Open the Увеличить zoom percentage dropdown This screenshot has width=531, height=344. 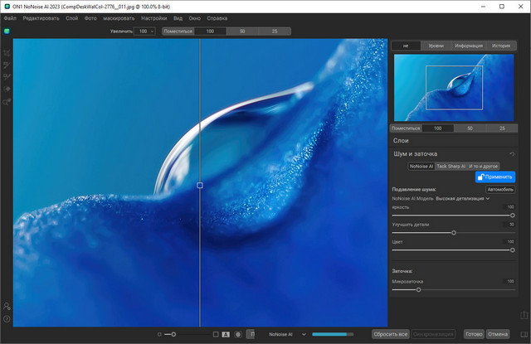click(147, 31)
